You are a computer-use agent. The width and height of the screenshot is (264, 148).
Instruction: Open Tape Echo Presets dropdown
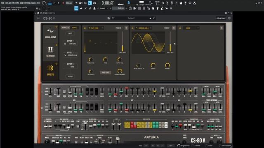(119, 28)
